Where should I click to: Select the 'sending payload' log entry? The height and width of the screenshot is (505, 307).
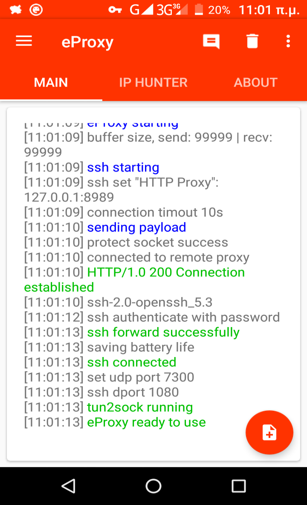[x=105, y=227]
